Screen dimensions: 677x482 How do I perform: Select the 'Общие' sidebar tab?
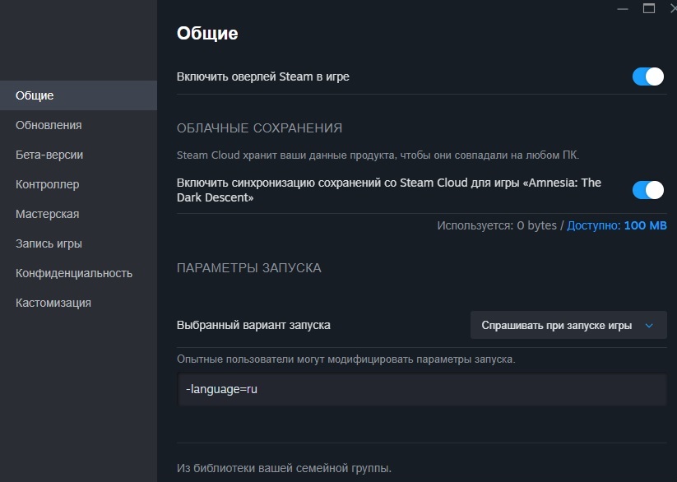(x=35, y=95)
